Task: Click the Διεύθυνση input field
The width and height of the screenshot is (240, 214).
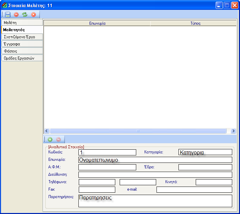Action: click(155, 175)
